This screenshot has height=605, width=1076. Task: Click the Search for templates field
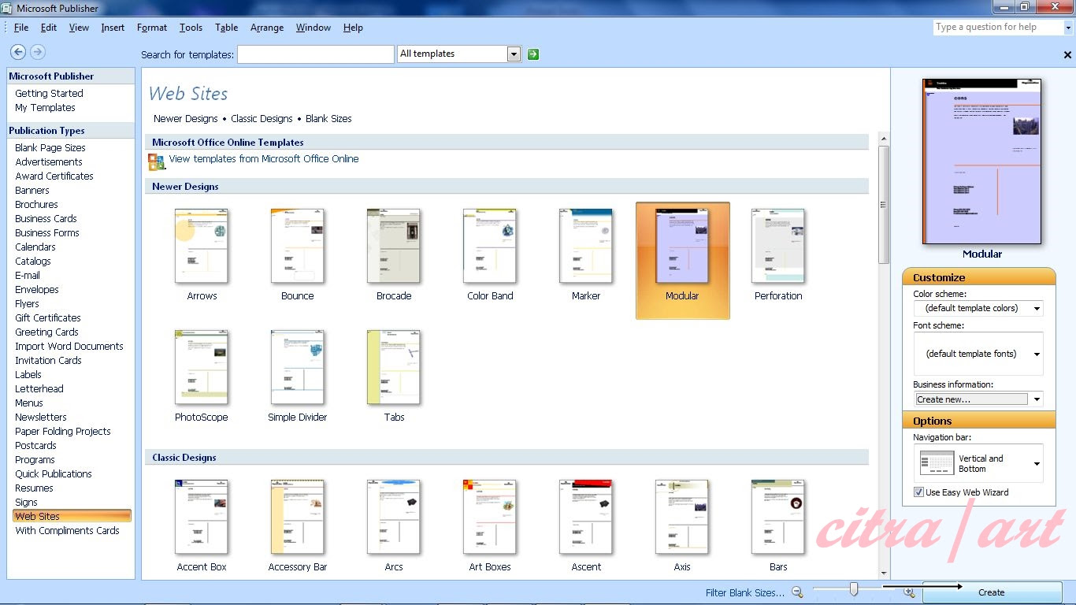coord(316,54)
